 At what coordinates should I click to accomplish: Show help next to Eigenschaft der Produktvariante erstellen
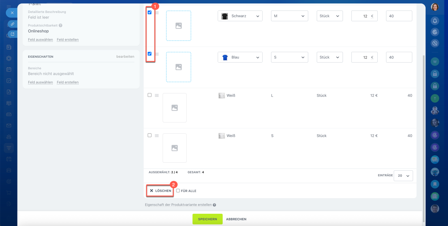(214, 205)
